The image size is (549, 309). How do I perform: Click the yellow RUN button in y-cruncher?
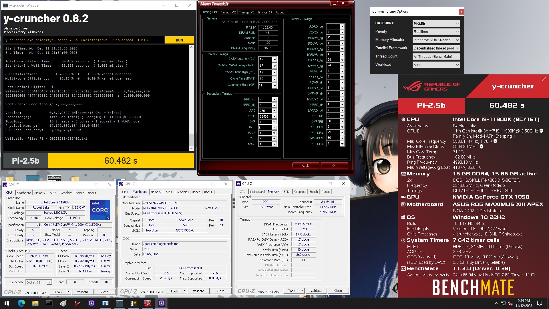click(x=179, y=40)
